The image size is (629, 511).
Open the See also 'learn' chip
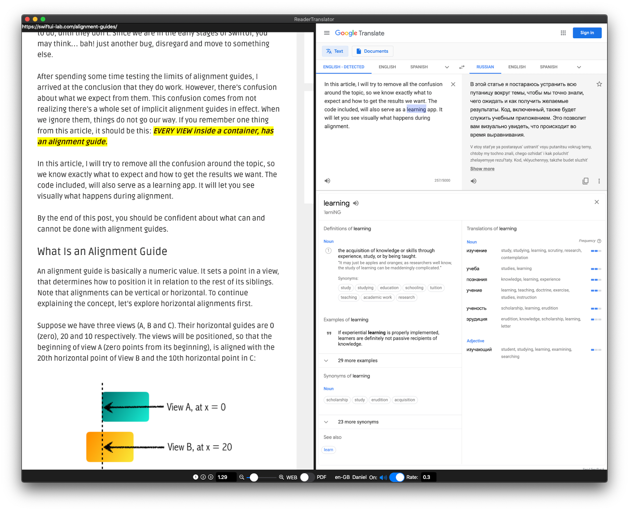[x=329, y=450]
